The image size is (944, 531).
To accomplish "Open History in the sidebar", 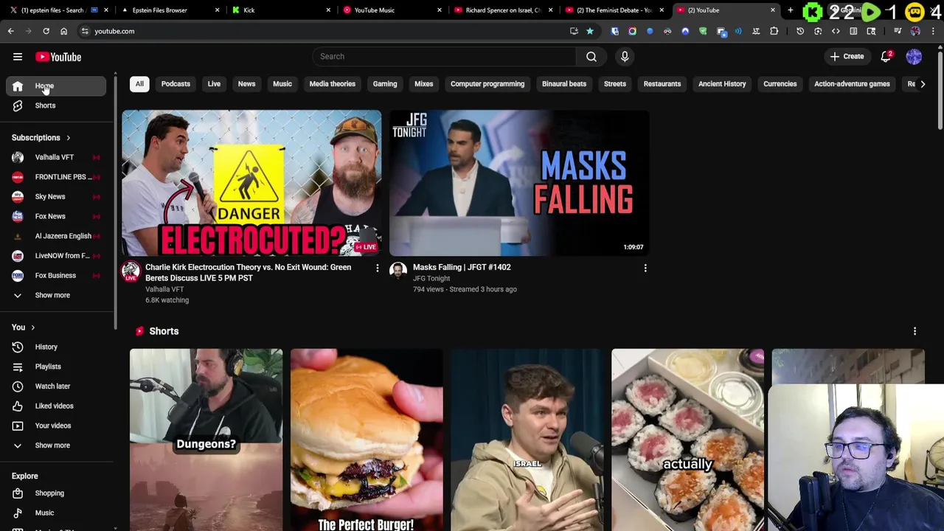I will pos(56,347).
